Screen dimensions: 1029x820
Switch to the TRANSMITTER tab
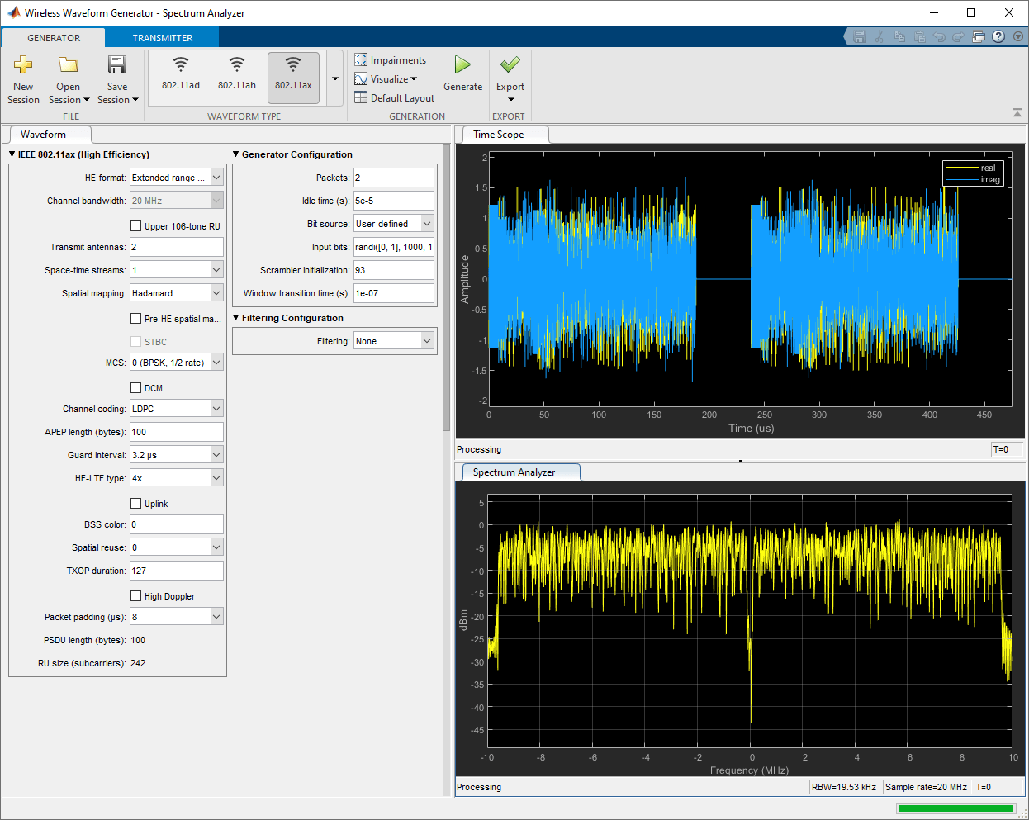[162, 37]
